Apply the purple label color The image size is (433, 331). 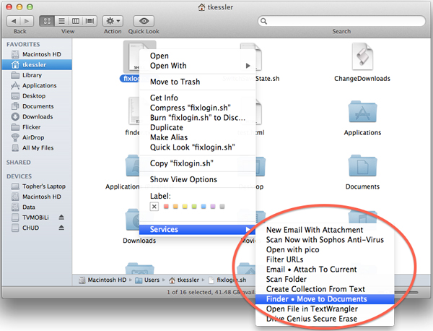213,206
